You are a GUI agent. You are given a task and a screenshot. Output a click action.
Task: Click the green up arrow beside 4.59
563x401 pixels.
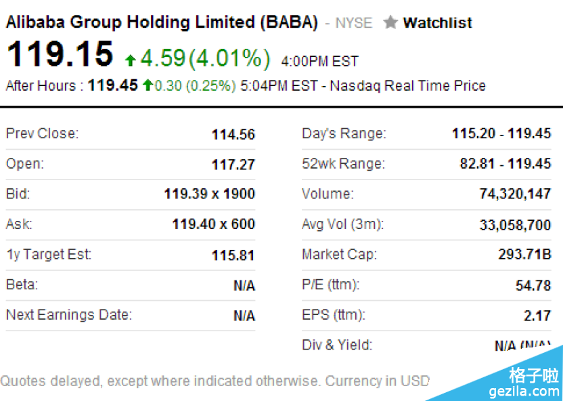click(x=131, y=60)
